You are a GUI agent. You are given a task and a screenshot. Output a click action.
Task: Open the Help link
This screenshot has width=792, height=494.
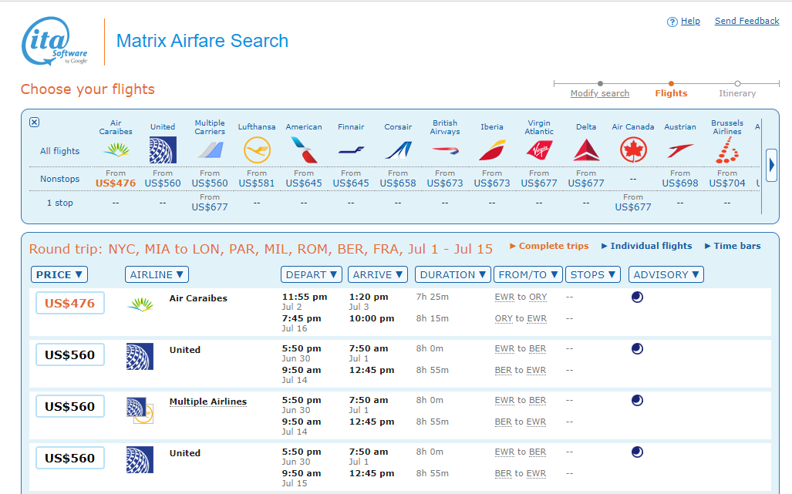point(690,21)
